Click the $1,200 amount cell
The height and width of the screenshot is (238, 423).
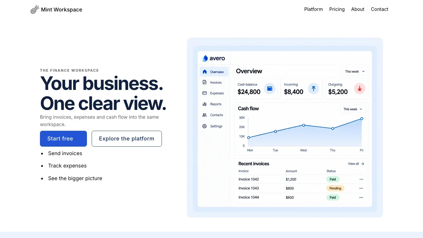[x=291, y=179]
